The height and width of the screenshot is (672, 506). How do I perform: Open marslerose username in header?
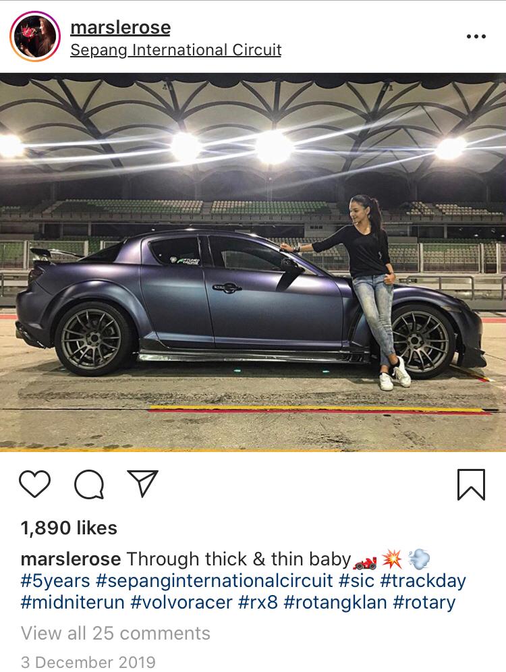tap(120, 28)
